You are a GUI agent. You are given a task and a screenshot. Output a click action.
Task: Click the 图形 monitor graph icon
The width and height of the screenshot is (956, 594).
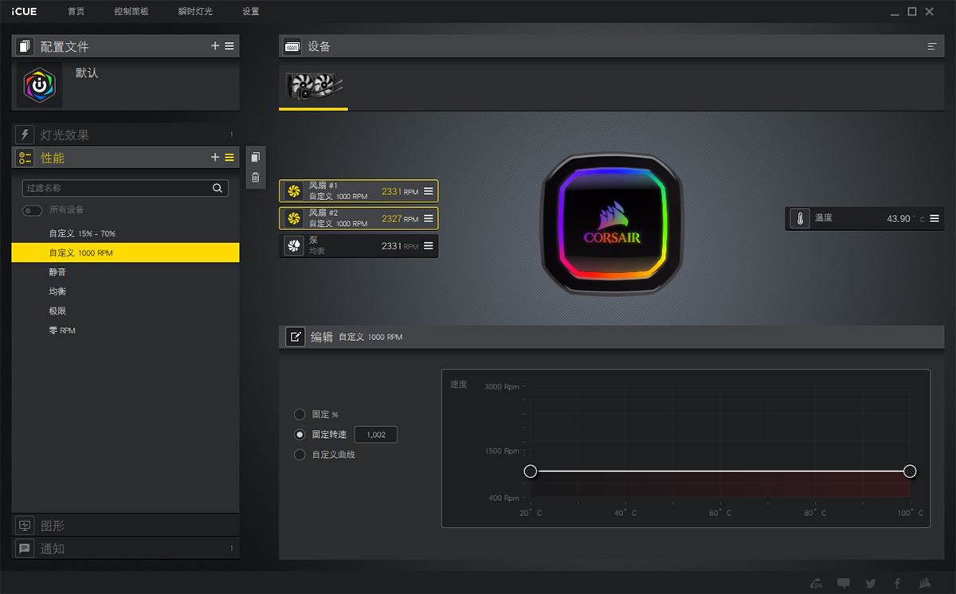pos(25,526)
